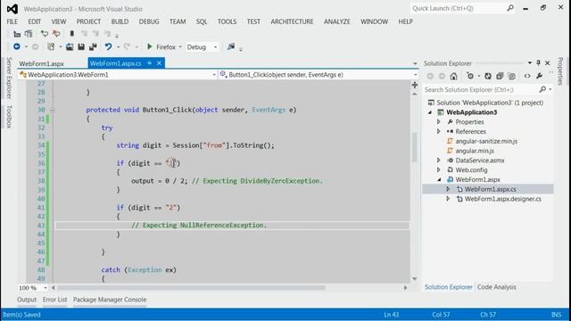Click the Solution Explorer search magnifier icon
The width and height of the screenshot is (571, 321).
pyautogui.click(x=542, y=89)
